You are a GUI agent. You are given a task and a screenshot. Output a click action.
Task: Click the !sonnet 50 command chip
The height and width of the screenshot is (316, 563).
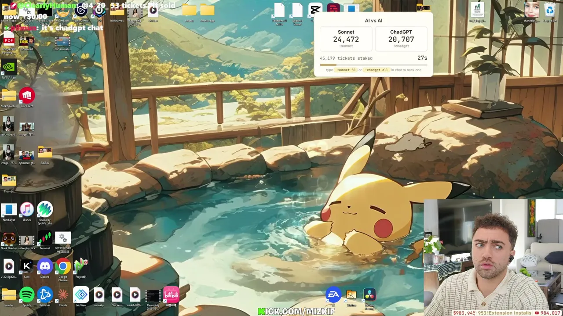(x=346, y=70)
